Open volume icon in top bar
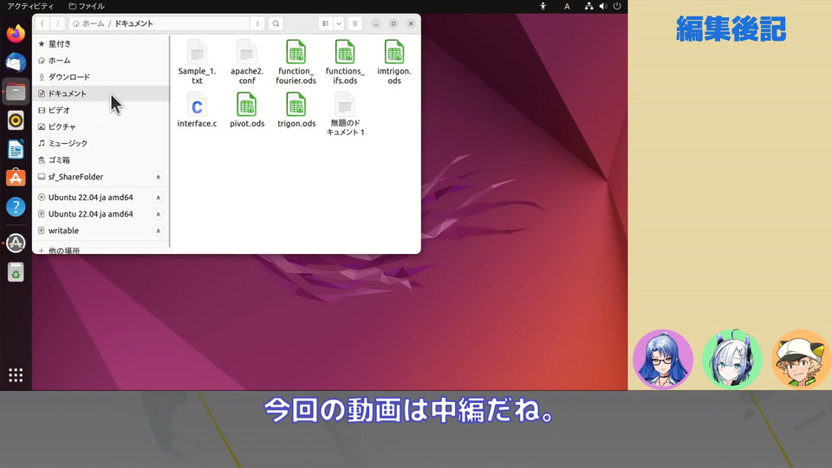The width and height of the screenshot is (832, 468). pos(603,6)
